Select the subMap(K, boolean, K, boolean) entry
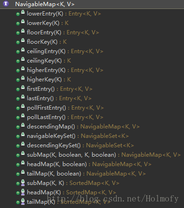This screenshot has width=184, height=208. coord(104,155)
